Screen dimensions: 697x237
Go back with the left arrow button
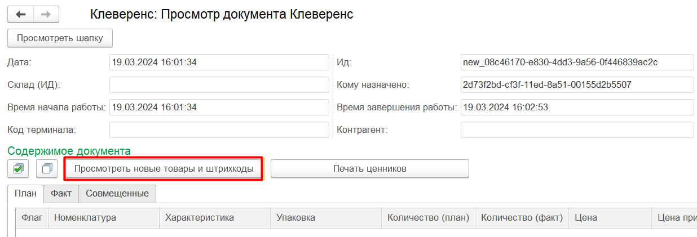[20, 14]
